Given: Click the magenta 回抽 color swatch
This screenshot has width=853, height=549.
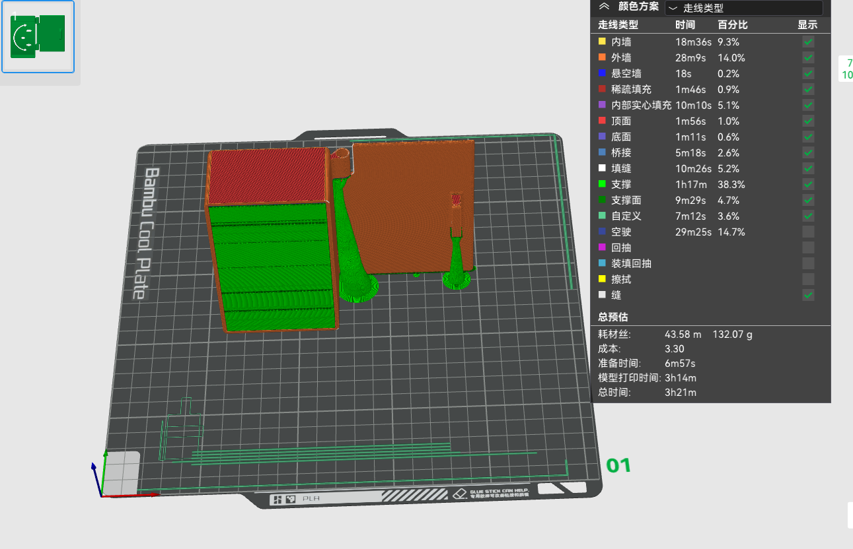Looking at the screenshot, I should click(x=602, y=247).
